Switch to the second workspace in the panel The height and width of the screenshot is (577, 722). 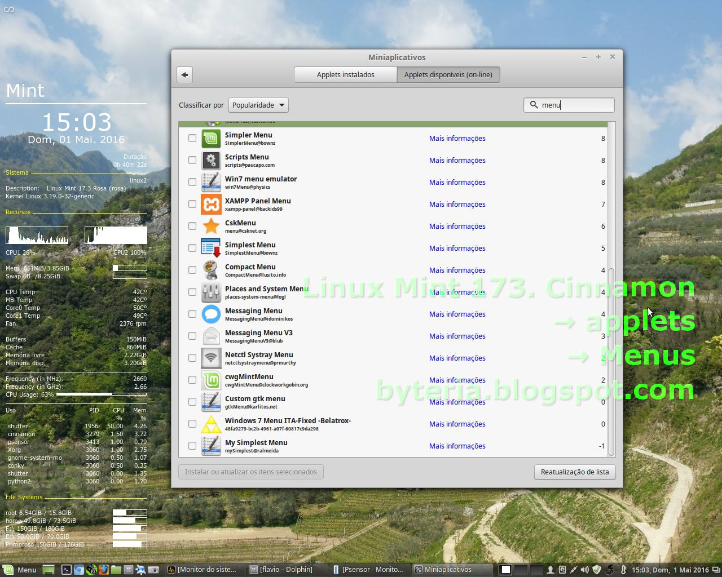coord(521,570)
